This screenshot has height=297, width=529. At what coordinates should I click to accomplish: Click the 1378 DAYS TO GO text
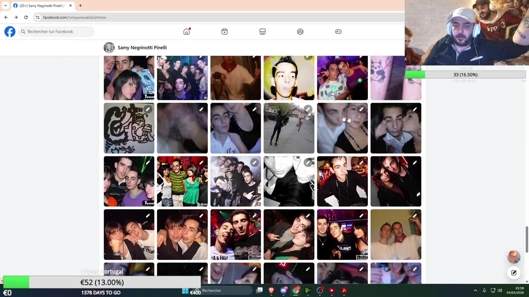(101, 292)
